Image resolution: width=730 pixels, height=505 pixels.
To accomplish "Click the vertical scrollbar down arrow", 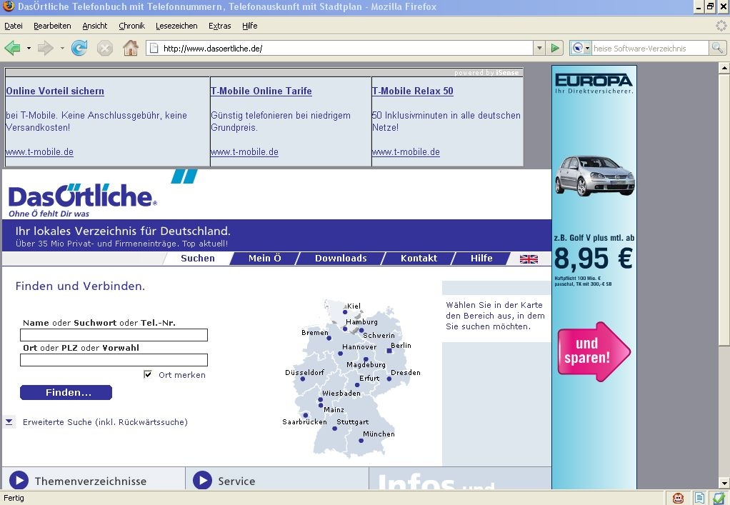I will point(724,484).
